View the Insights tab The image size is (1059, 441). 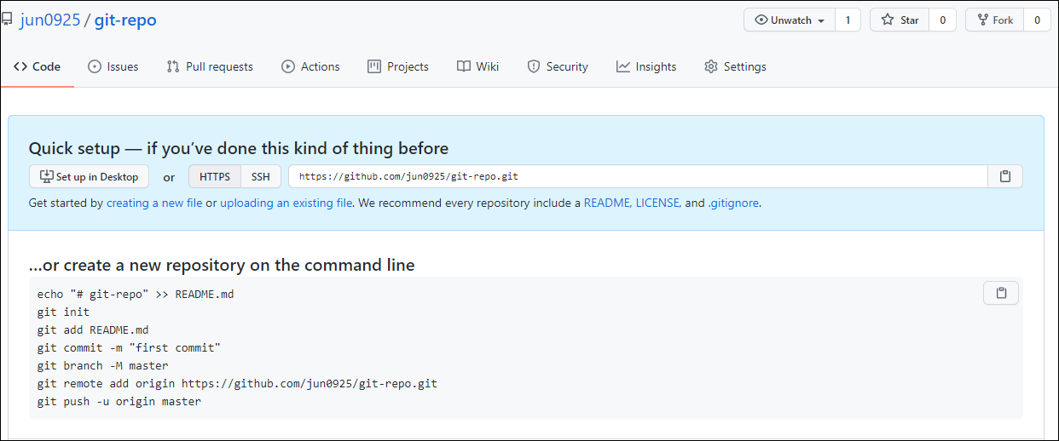point(646,66)
